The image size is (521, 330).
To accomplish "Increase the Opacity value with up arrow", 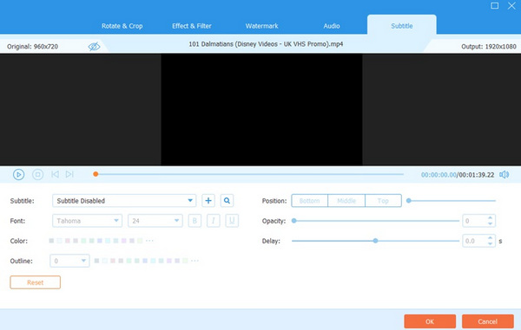I will pyautogui.click(x=490, y=218).
